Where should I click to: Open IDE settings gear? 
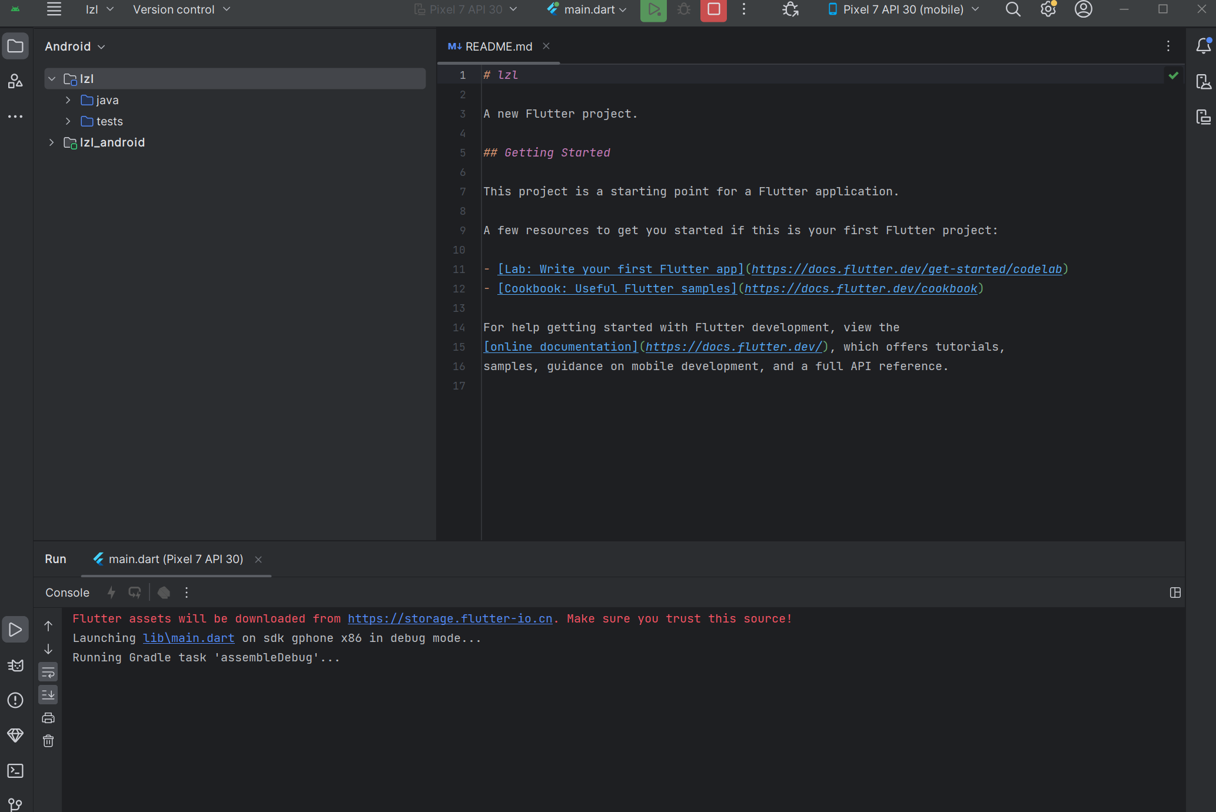(1048, 9)
